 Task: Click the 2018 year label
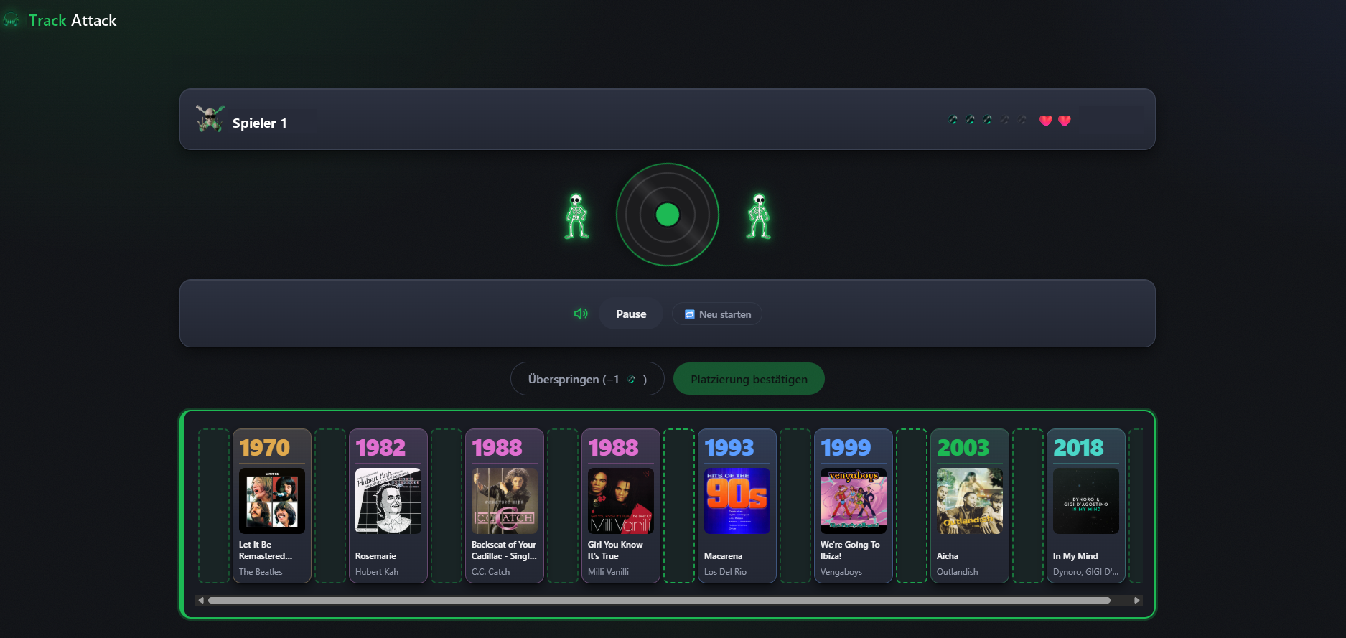(1078, 448)
